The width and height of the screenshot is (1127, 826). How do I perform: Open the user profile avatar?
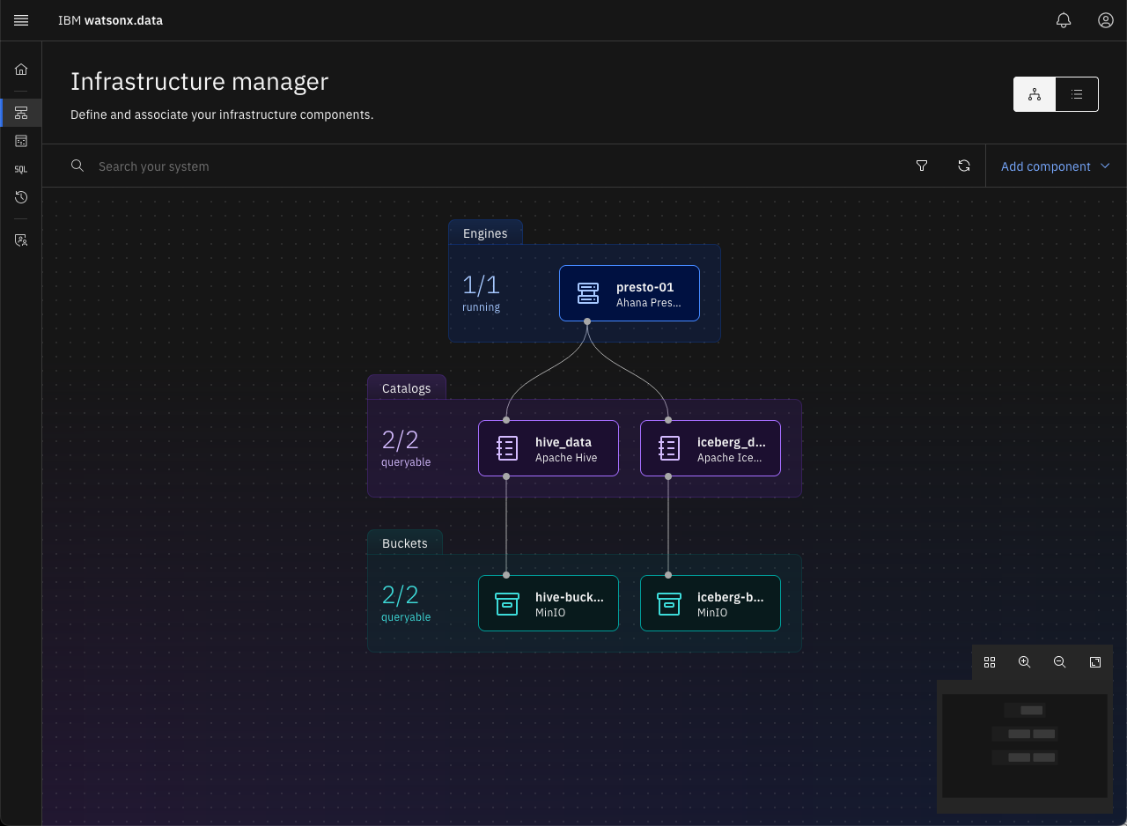tap(1106, 20)
